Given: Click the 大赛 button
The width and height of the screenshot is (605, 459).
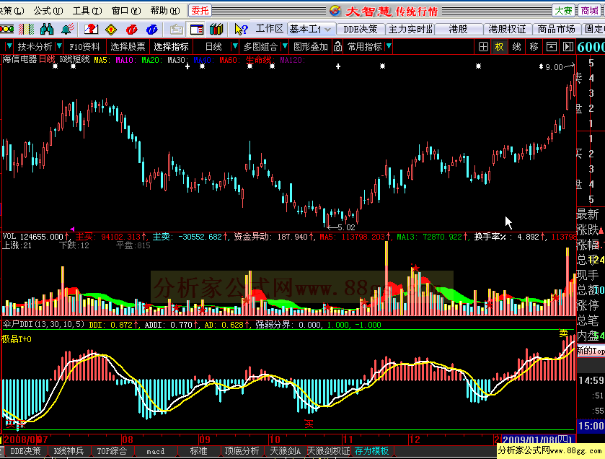Looking at the screenshot, I should pos(563,10).
